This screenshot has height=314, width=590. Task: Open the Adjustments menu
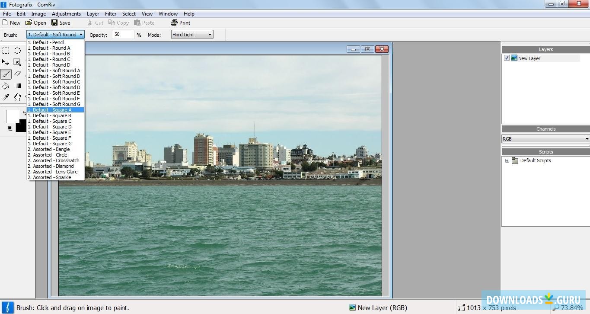66,14
